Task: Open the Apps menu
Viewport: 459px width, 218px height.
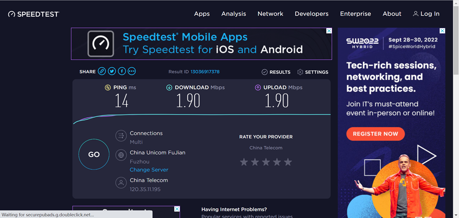Action: point(202,14)
